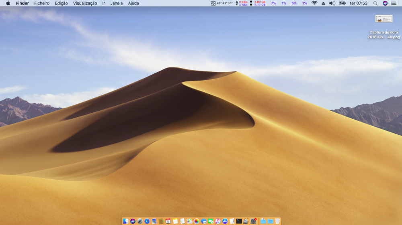This screenshot has width=402, height=225.
Task: Open the App Store Dock icon
Action: 225,221
